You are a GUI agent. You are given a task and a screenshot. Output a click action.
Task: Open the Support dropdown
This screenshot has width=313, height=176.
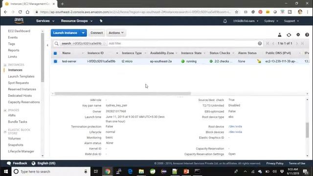coord(291,21)
